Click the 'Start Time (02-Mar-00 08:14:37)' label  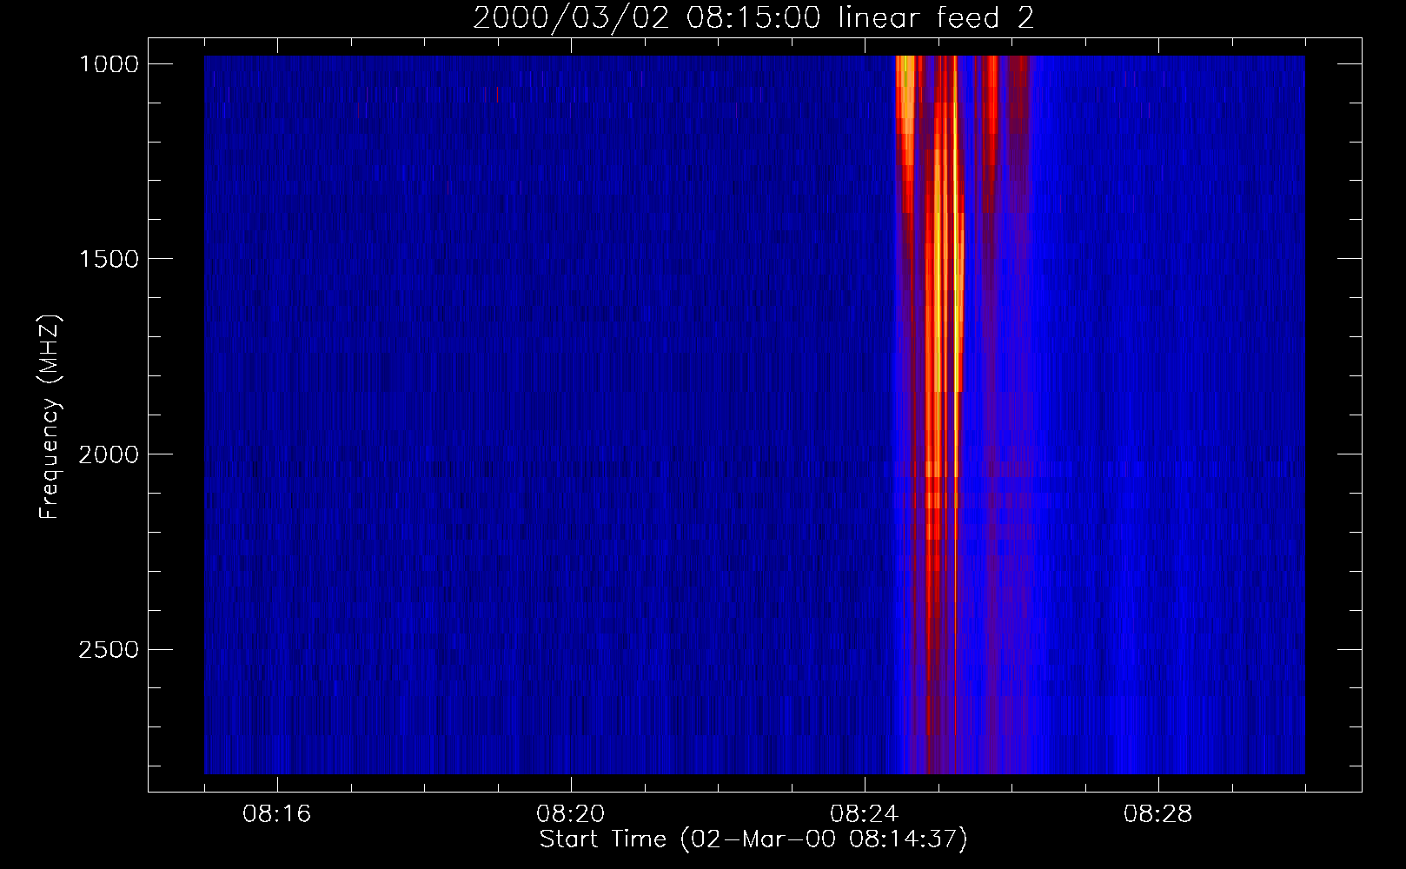coord(753,839)
